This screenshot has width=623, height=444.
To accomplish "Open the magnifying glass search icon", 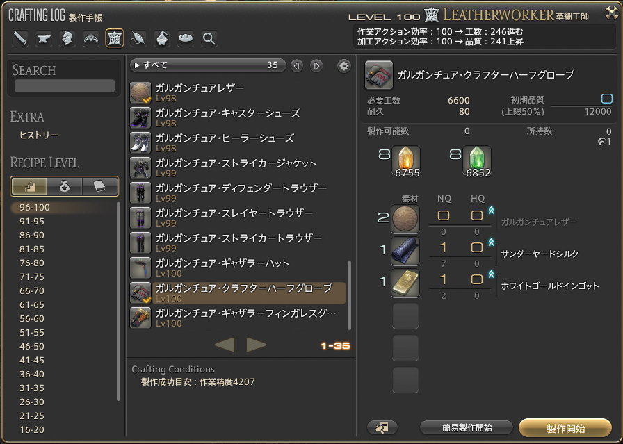I will pyautogui.click(x=209, y=38).
